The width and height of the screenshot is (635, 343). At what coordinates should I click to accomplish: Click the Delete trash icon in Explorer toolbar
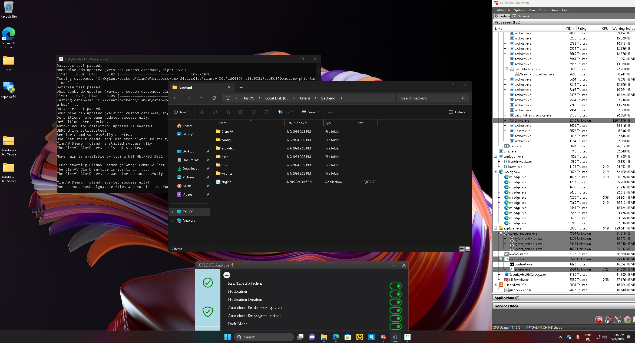[266, 112]
